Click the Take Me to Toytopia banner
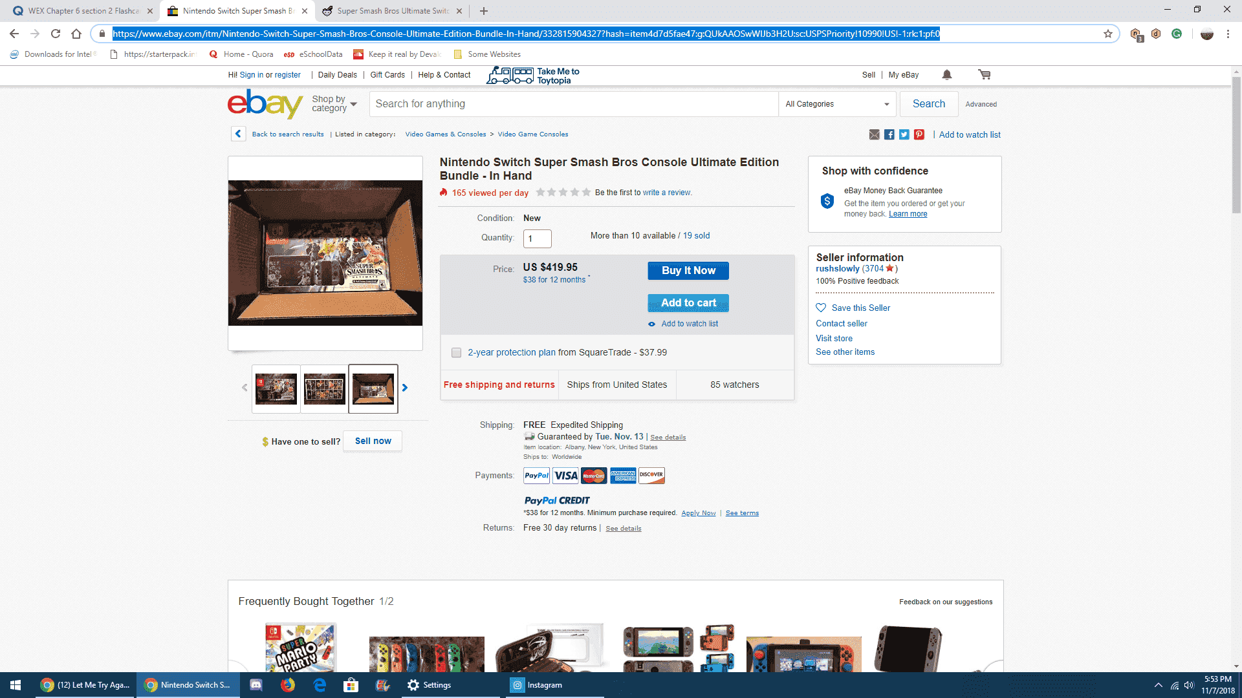The image size is (1242, 698). pos(533,76)
